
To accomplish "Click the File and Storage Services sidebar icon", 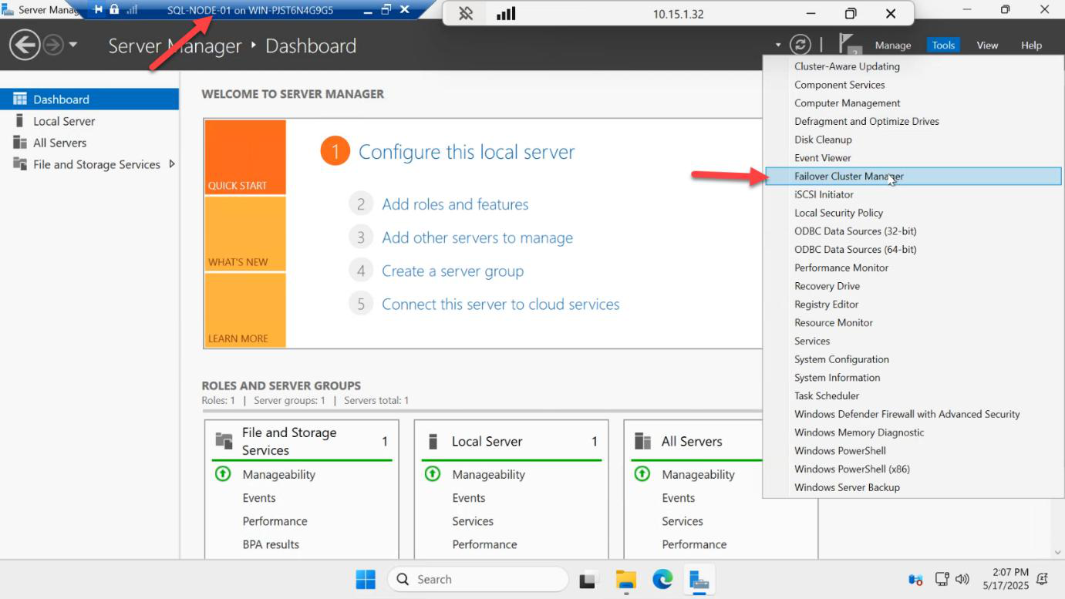I will [x=20, y=164].
